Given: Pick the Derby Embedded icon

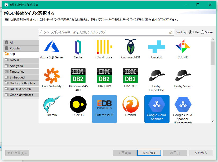Looking at the screenshot, I should (x=157, y=75).
